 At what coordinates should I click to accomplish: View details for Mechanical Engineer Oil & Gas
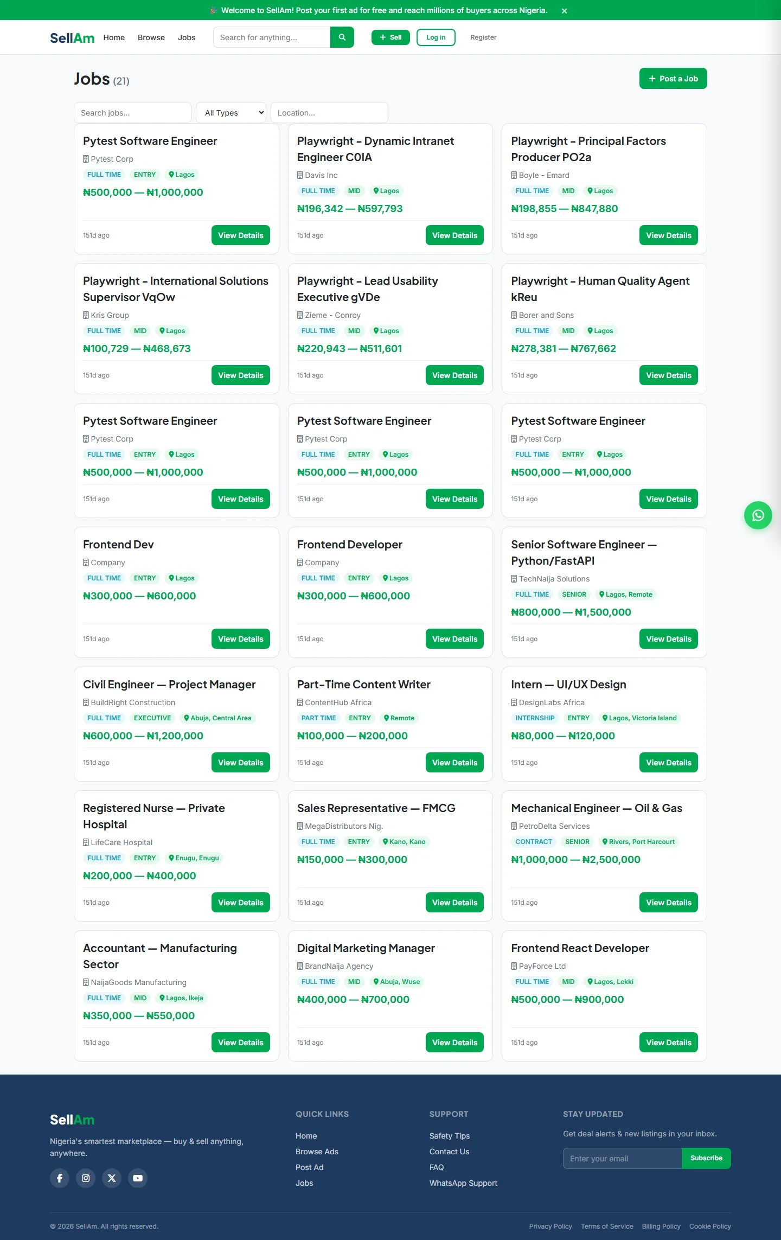tap(669, 903)
